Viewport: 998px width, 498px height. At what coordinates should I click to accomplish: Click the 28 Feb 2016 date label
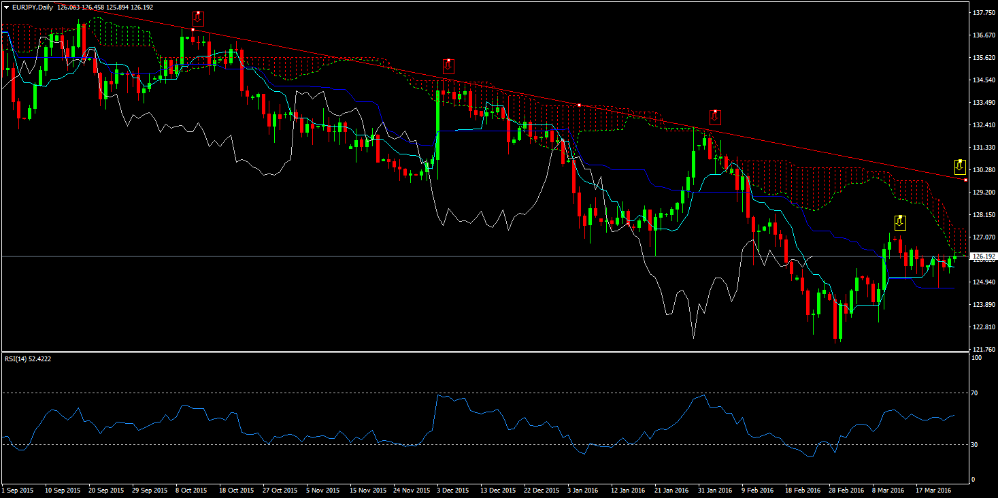pyautogui.click(x=846, y=490)
